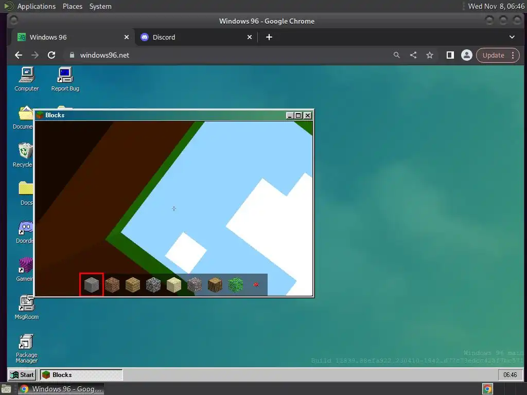
Task: Select the gravel block in hotbar
Action: (194, 285)
